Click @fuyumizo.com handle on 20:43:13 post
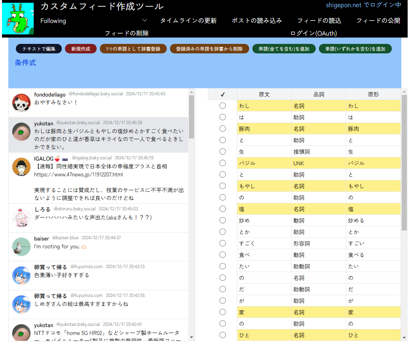This screenshot has height=346, width=412. click(x=86, y=267)
